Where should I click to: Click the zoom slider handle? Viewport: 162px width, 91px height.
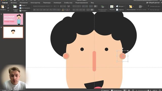click(148, 90)
